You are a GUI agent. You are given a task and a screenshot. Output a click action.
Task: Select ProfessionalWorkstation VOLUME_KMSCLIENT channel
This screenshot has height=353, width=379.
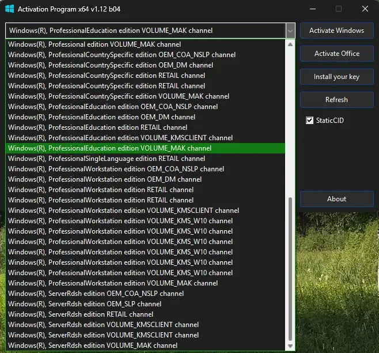click(145, 211)
